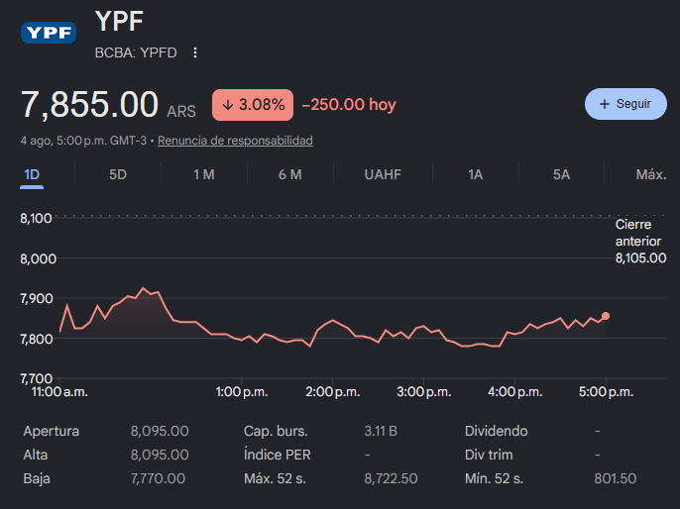Viewport: 680px width, 509px height.
Task: Show the 1 M price history
Action: [204, 174]
